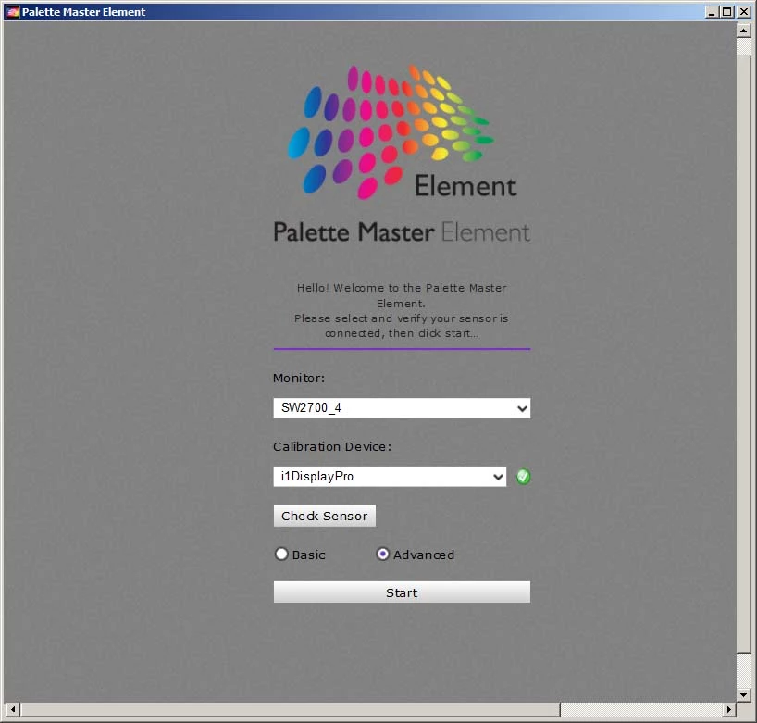Click the 'Hello! Welcome to the Palette Master' text
Viewport: 757px width, 723px height.
tap(402, 288)
